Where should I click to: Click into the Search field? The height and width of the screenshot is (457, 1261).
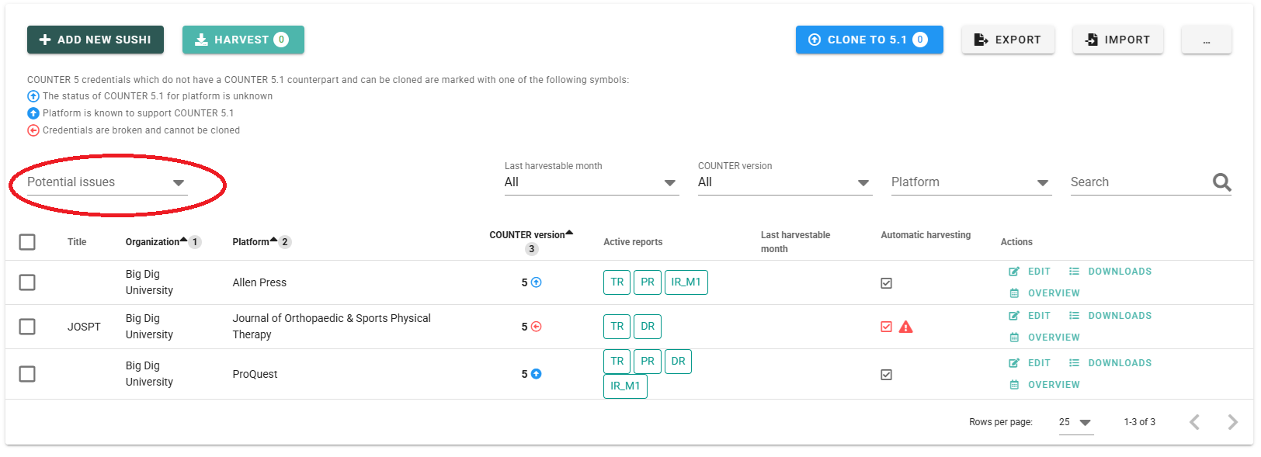pos(1139,182)
